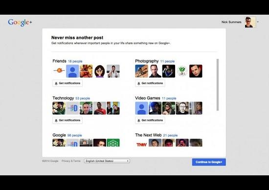This screenshot has width=269, height=190.
Task: Click Get notifications for Photography circle
Action: pyautogui.click(x=150, y=83)
